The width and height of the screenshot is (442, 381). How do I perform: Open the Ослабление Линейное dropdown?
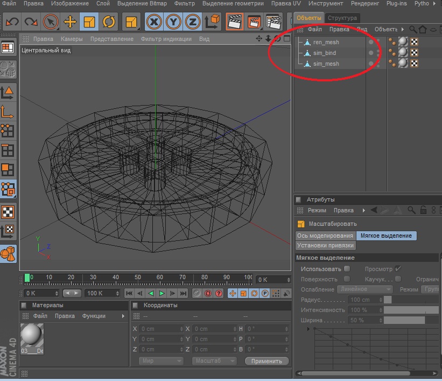point(365,289)
